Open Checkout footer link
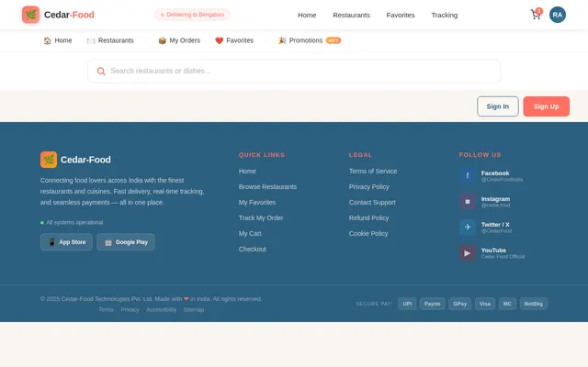Screen dimensions: 588x367 click(252, 249)
